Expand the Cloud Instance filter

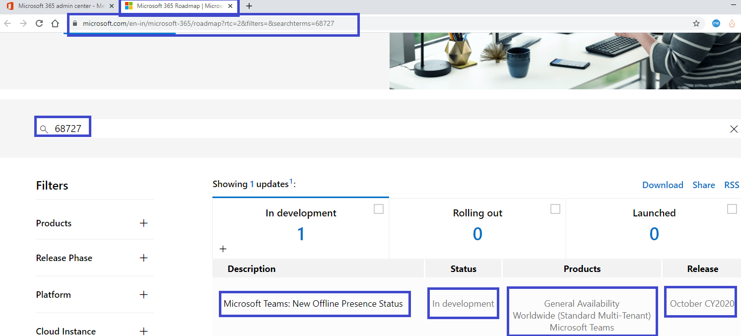point(144,331)
